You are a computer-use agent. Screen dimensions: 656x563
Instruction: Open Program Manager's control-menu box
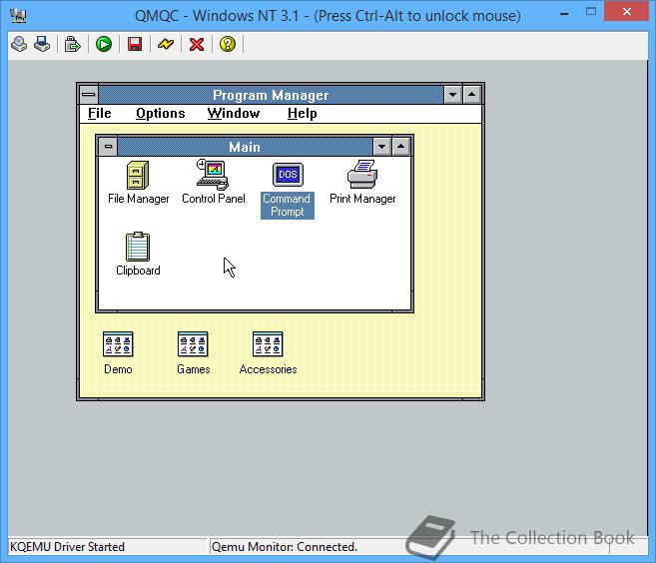pos(89,95)
